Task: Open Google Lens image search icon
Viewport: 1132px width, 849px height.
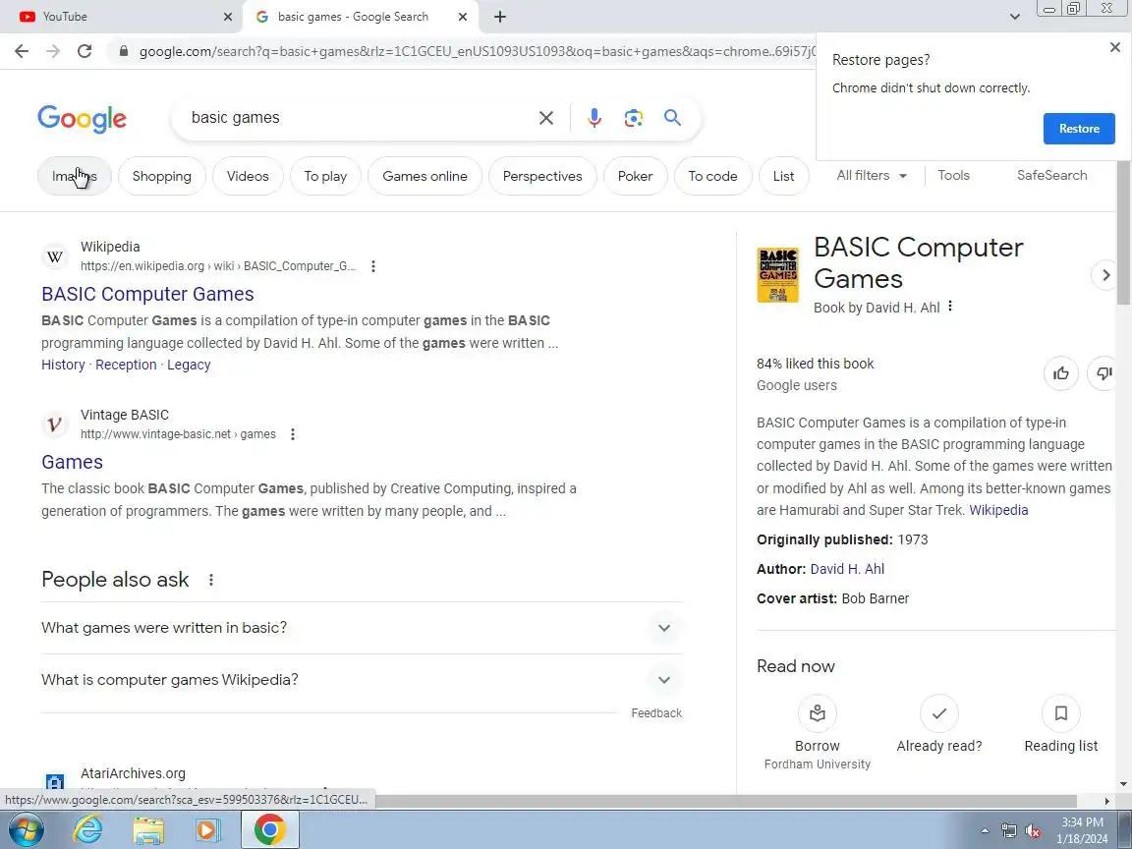Action: pyautogui.click(x=633, y=118)
